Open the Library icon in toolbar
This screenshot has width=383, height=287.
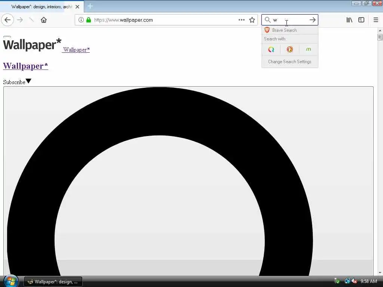tap(349, 20)
